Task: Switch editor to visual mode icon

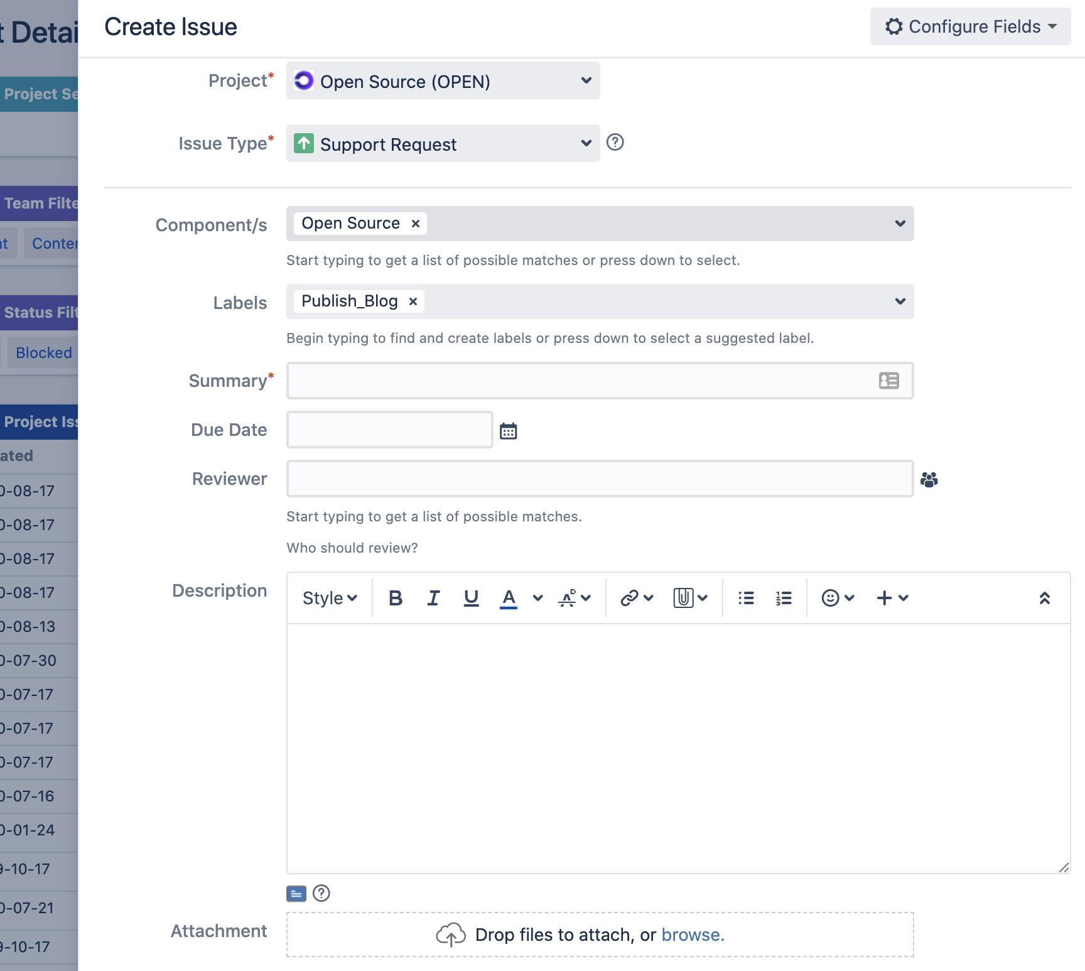Action: [x=296, y=893]
